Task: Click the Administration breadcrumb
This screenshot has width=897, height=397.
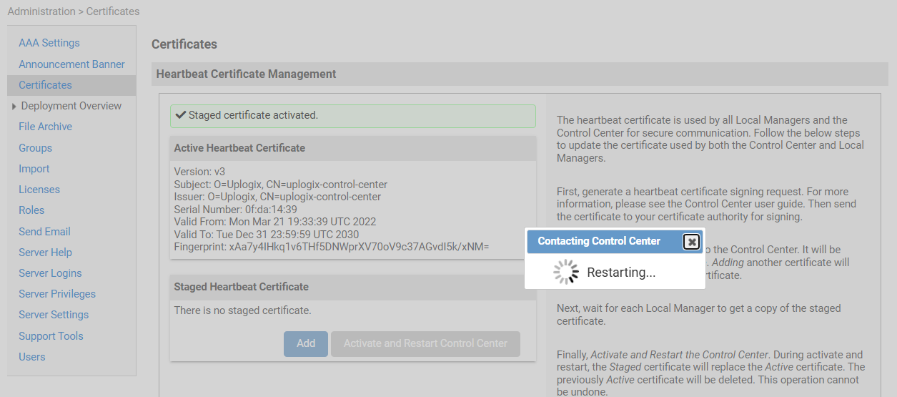Action: (41, 11)
